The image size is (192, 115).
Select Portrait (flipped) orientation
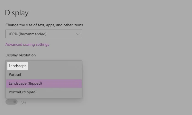tap(44, 92)
